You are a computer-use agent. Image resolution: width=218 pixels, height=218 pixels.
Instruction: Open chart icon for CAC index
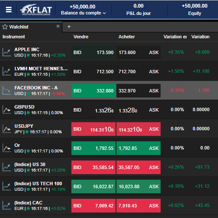pyautogui.click(x=7, y=206)
